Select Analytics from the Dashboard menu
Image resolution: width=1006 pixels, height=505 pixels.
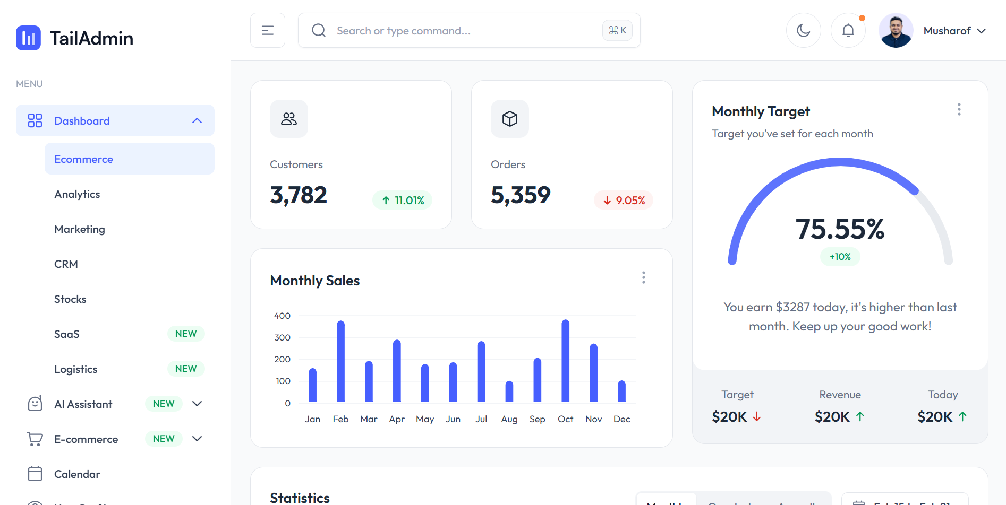(76, 194)
